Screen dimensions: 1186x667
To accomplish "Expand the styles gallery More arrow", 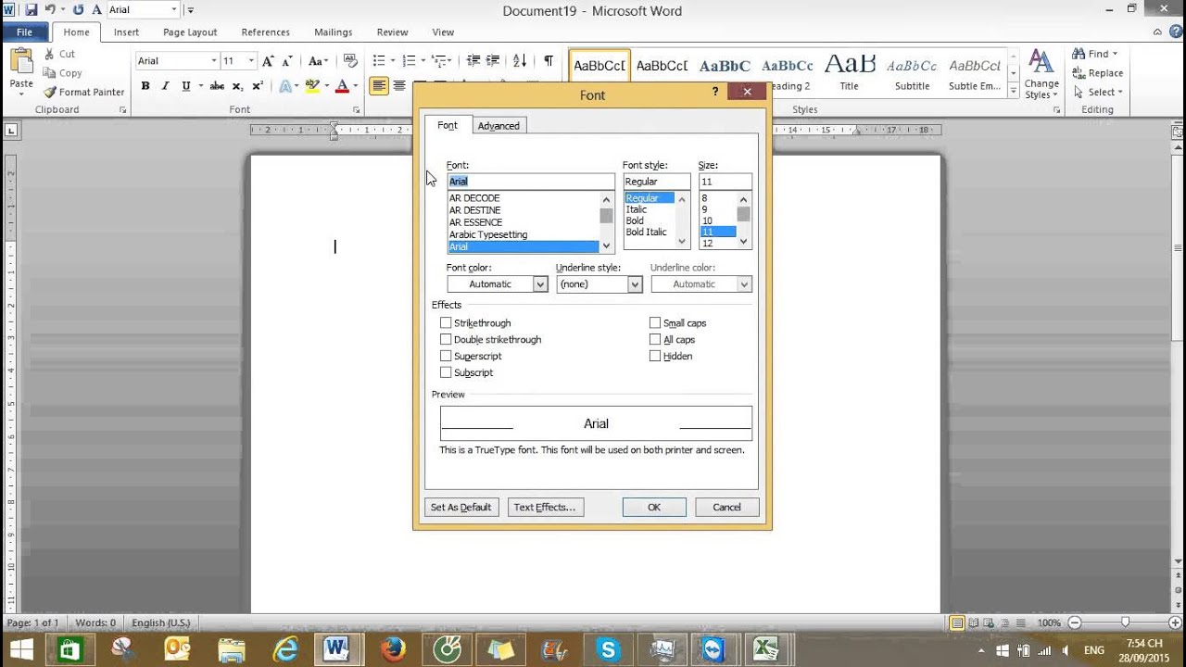I will (x=1014, y=91).
